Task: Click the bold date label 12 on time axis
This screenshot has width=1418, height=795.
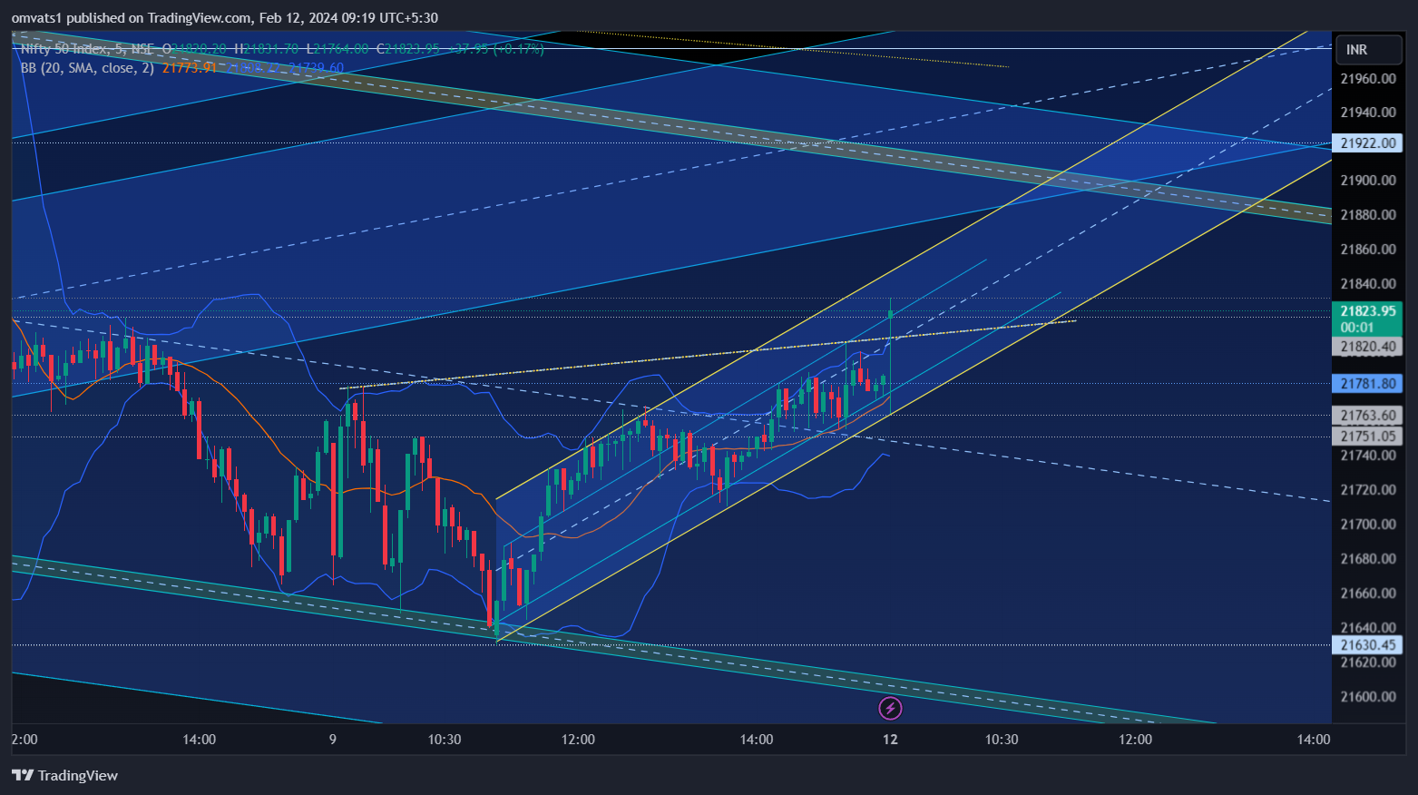Action: click(x=890, y=740)
